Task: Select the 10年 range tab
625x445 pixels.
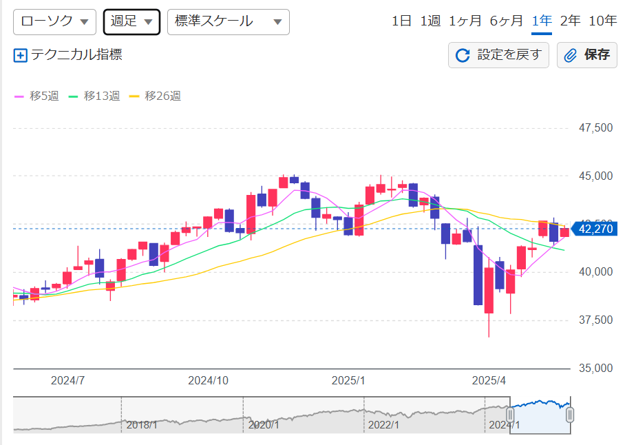Action: click(x=603, y=21)
